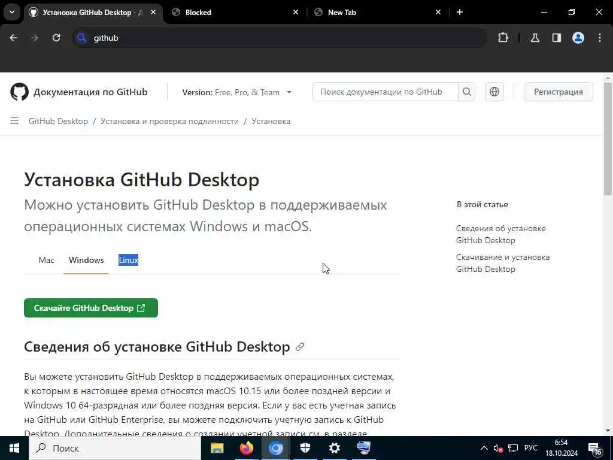
Task: Open the GitHub Desktop breadcrumb
Action: (58, 121)
